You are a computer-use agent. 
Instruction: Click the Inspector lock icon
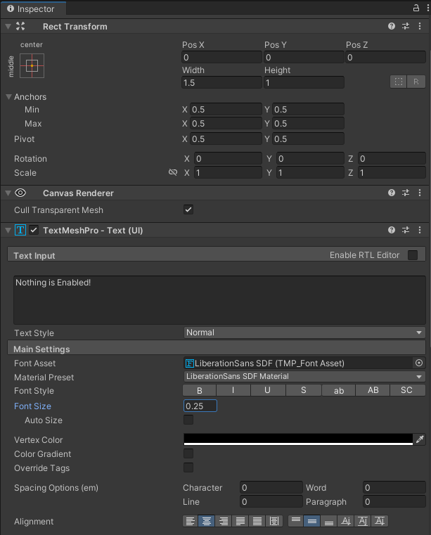click(x=416, y=8)
